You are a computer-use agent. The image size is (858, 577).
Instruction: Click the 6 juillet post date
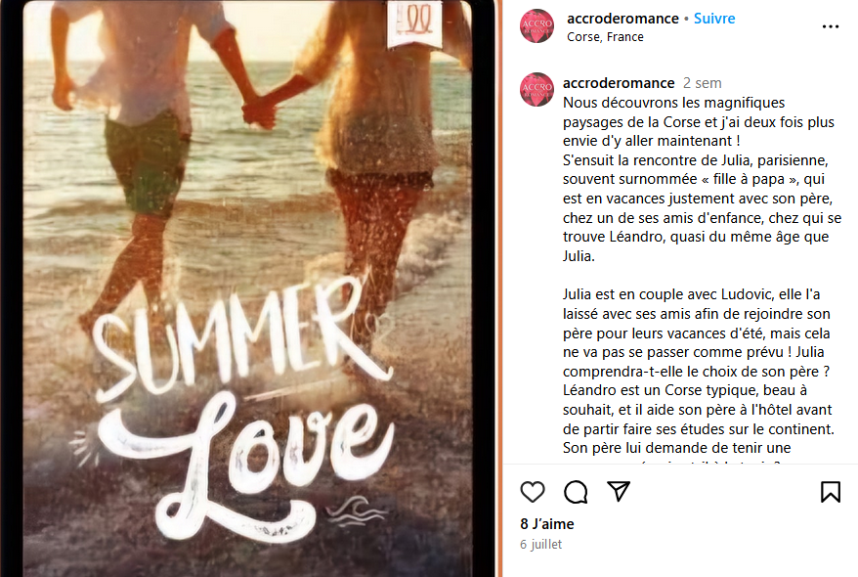[540, 544]
